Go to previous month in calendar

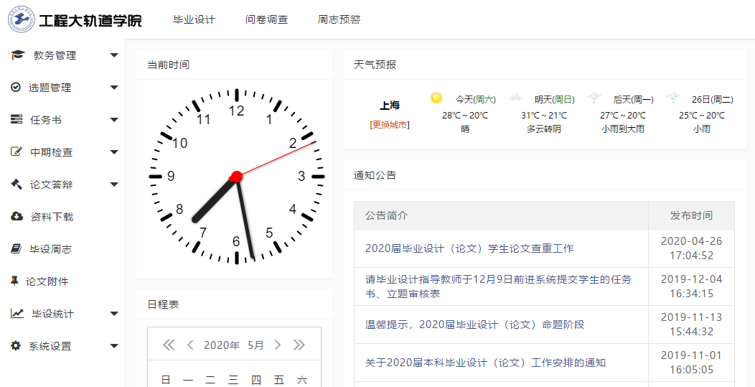pyautogui.click(x=190, y=345)
